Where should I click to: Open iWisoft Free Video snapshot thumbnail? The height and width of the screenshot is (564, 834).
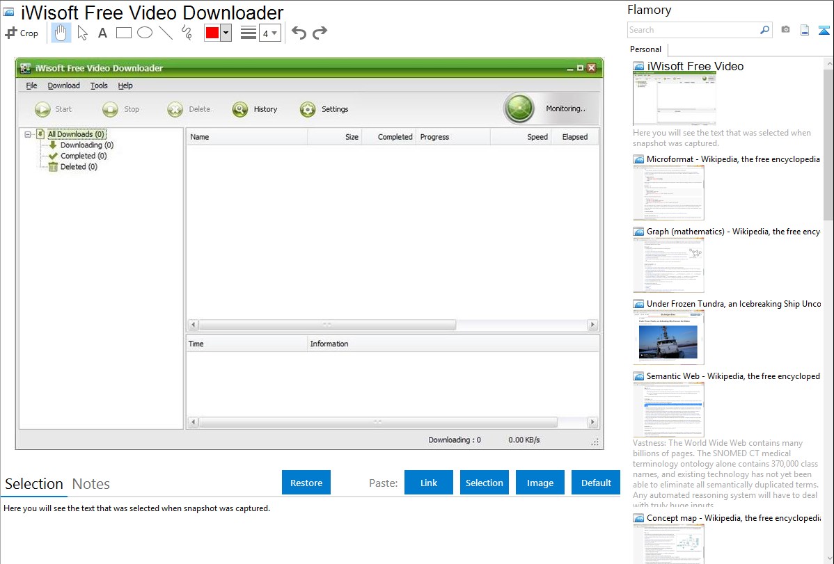(x=674, y=99)
